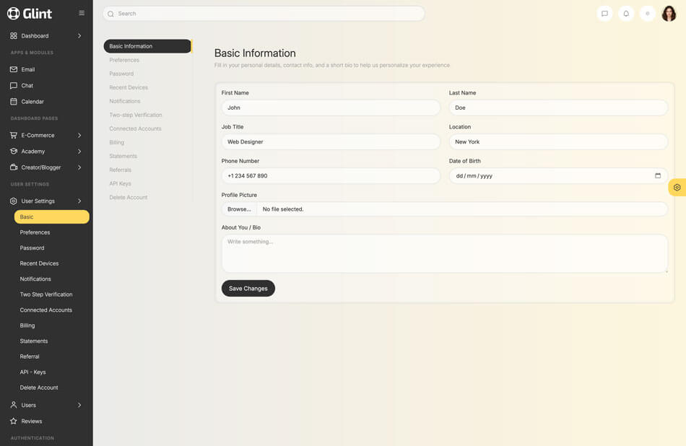Open the calendar picker in Date of Birth
This screenshot has height=446, width=686.
tap(657, 175)
